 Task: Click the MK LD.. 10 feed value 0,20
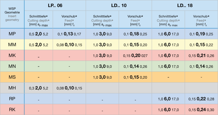136,56
